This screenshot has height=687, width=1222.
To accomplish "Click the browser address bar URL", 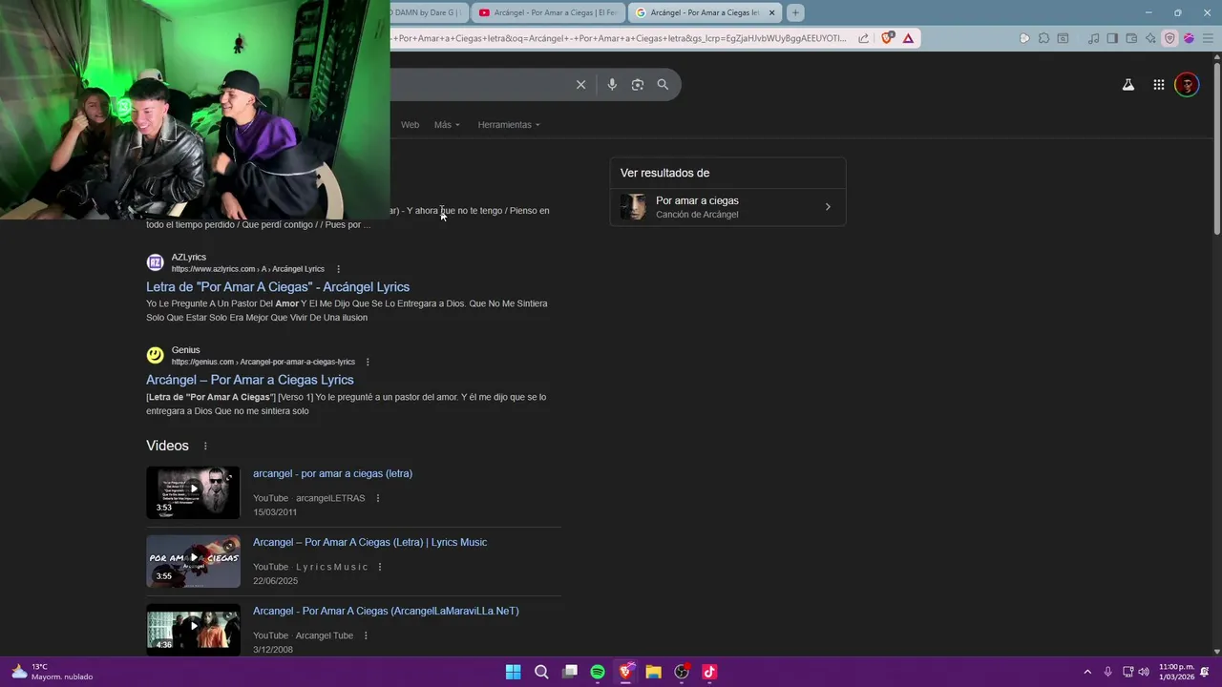I will tap(621, 38).
